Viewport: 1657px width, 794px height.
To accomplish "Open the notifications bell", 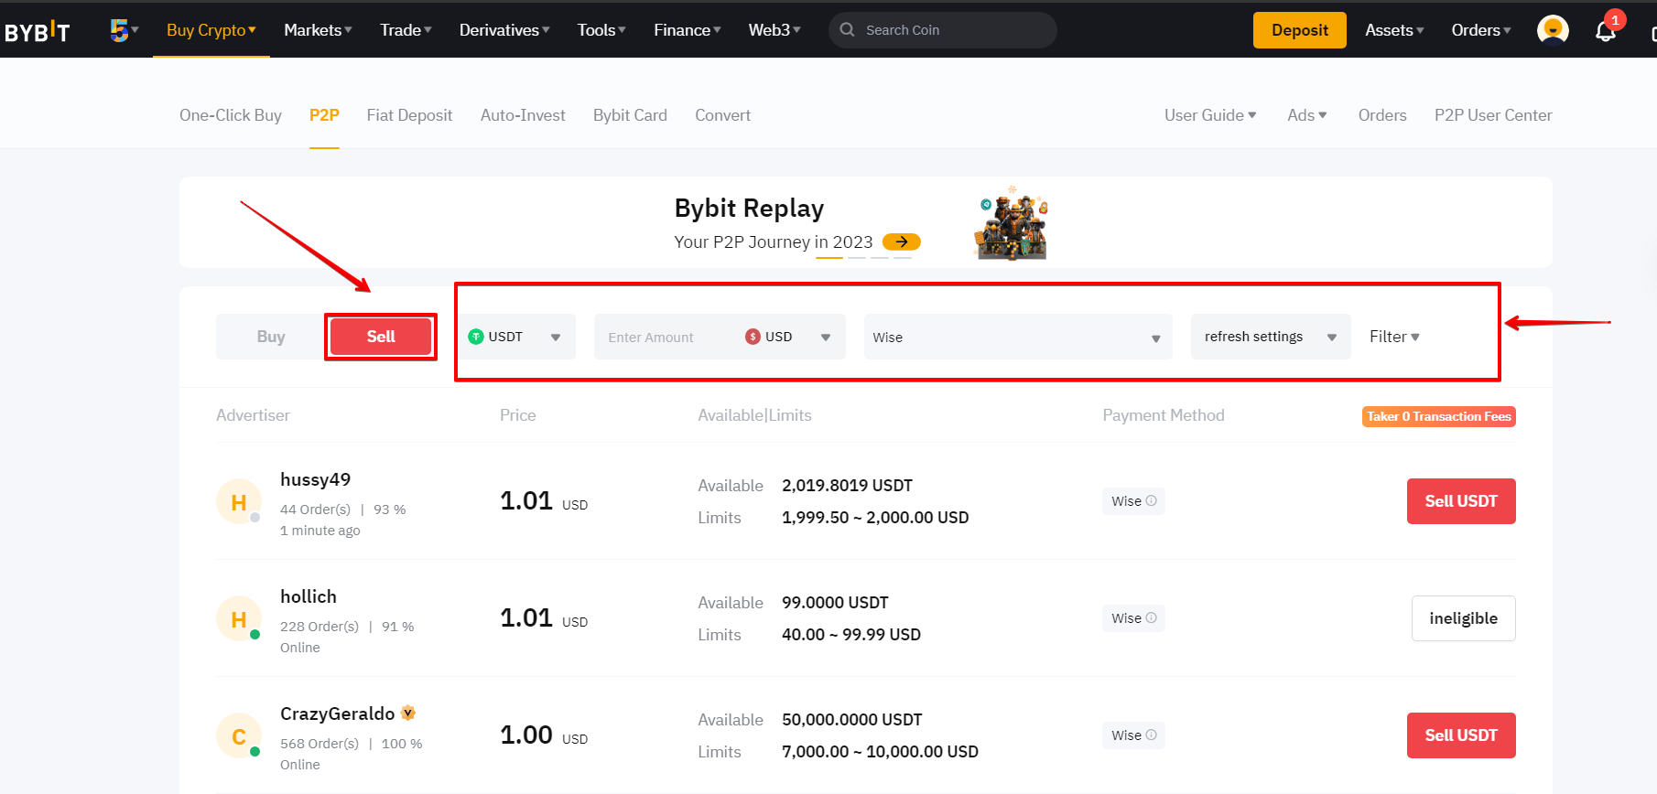I will [1606, 31].
